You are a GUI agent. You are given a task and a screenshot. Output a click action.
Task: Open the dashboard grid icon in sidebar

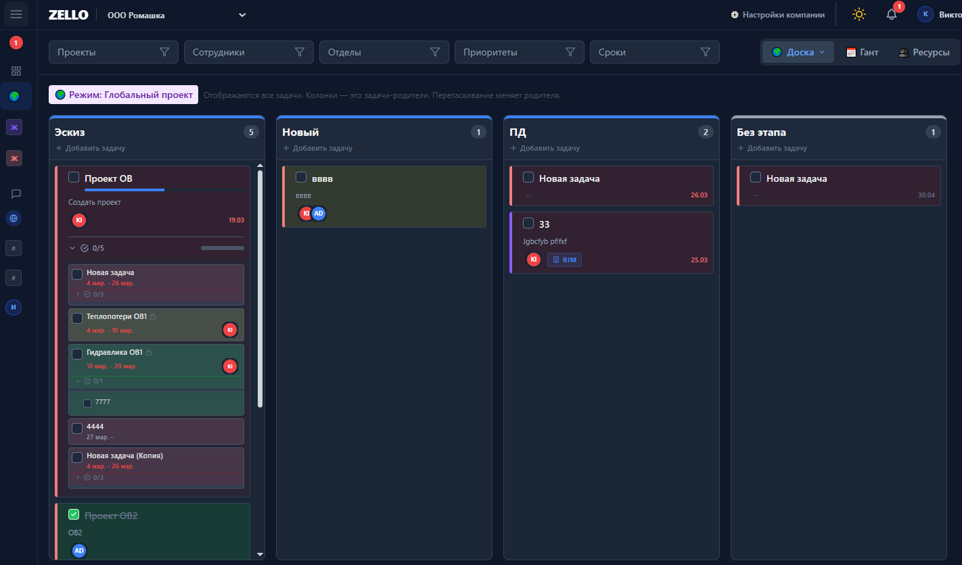click(16, 71)
